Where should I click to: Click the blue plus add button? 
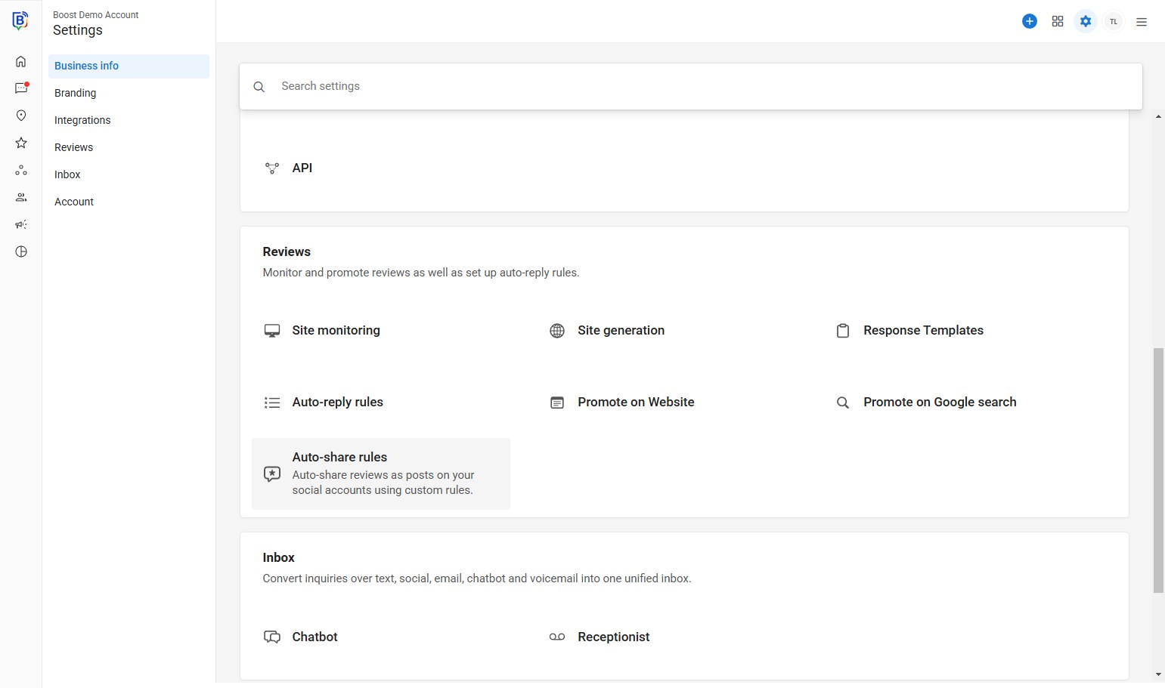click(x=1029, y=21)
